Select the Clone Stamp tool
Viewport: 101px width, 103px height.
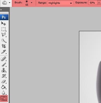point(4,70)
